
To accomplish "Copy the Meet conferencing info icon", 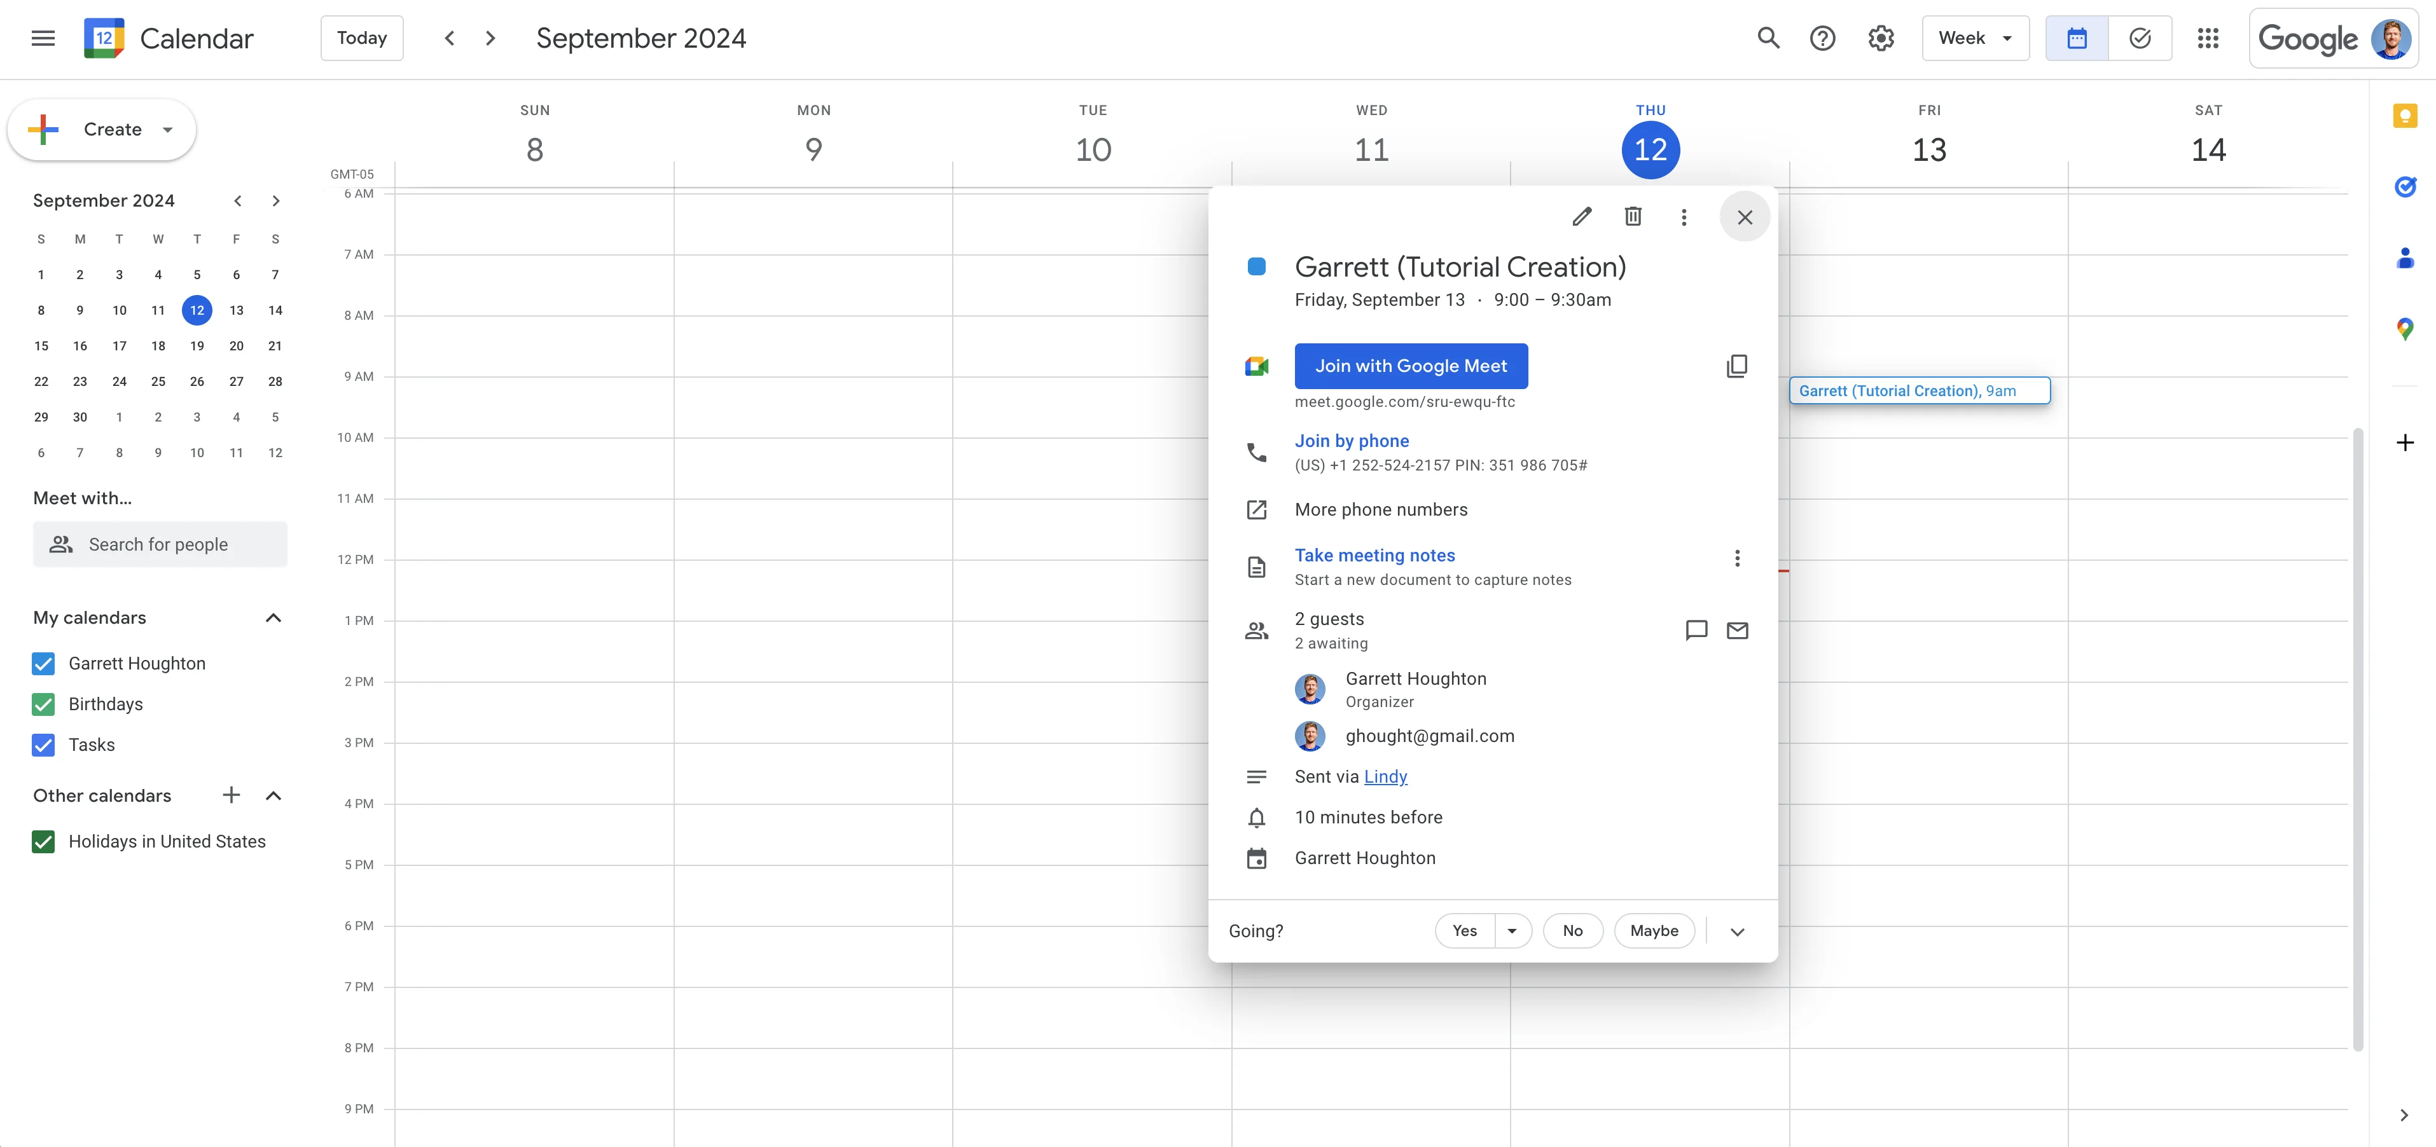I will 1736,366.
